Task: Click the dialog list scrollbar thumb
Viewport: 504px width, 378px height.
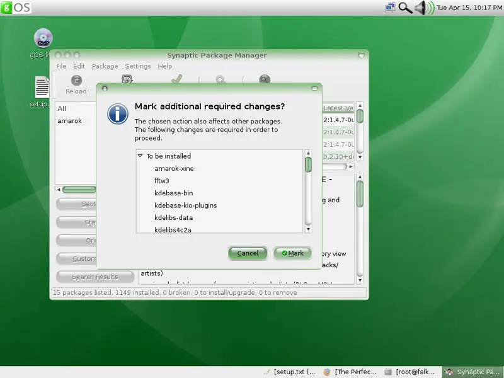Action: point(308,164)
